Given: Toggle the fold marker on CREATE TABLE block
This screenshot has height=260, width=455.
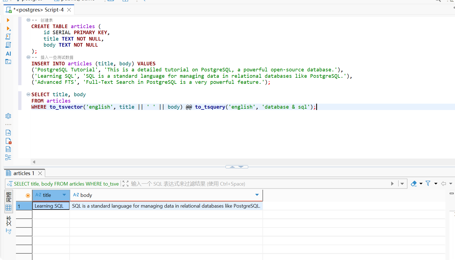Looking at the screenshot, I should tap(28, 20).
